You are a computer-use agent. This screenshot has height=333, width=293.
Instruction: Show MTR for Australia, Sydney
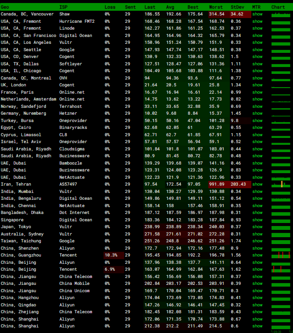pos(257,234)
